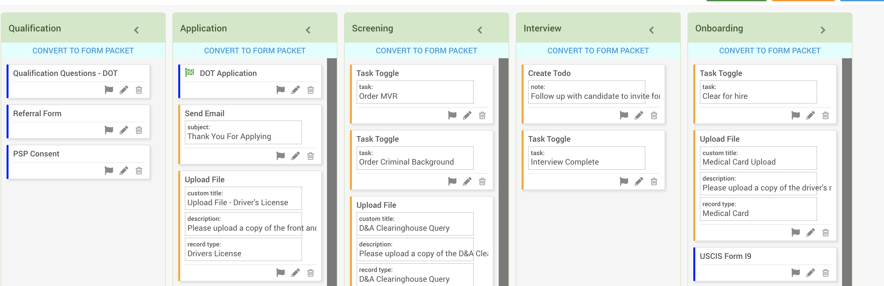The width and height of the screenshot is (884, 286).
Task: Flag the Clear for hire task card
Action: pos(796,115)
